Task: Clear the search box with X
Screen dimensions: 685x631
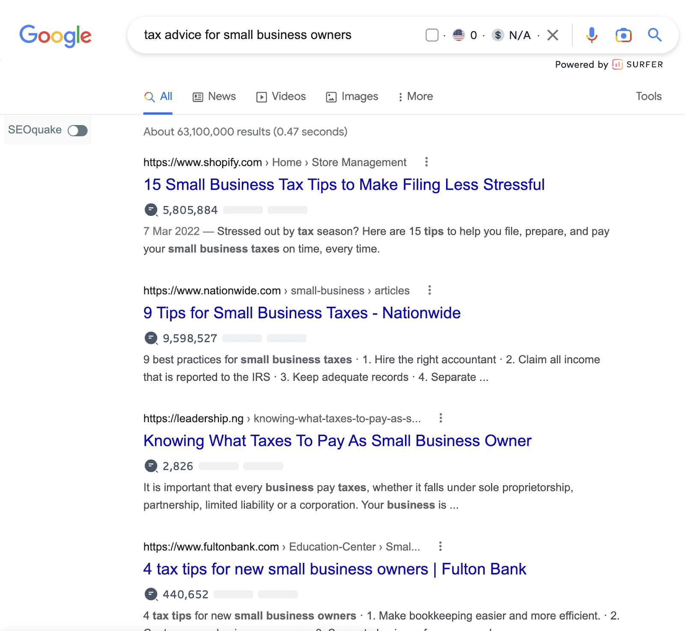Action: click(553, 35)
